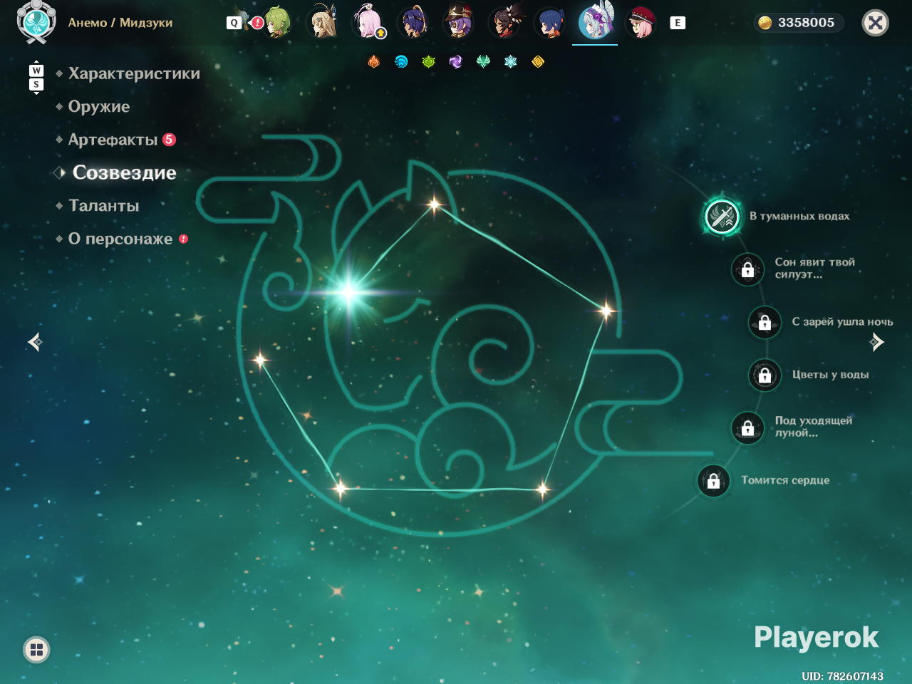Click the Цветы у воды label
912x684 pixels.
coord(831,375)
